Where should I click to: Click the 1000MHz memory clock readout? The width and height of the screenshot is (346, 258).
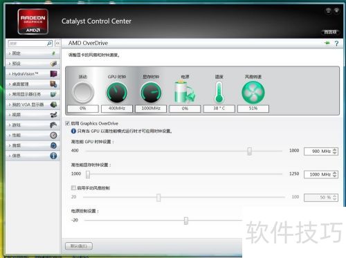tap(151, 109)
